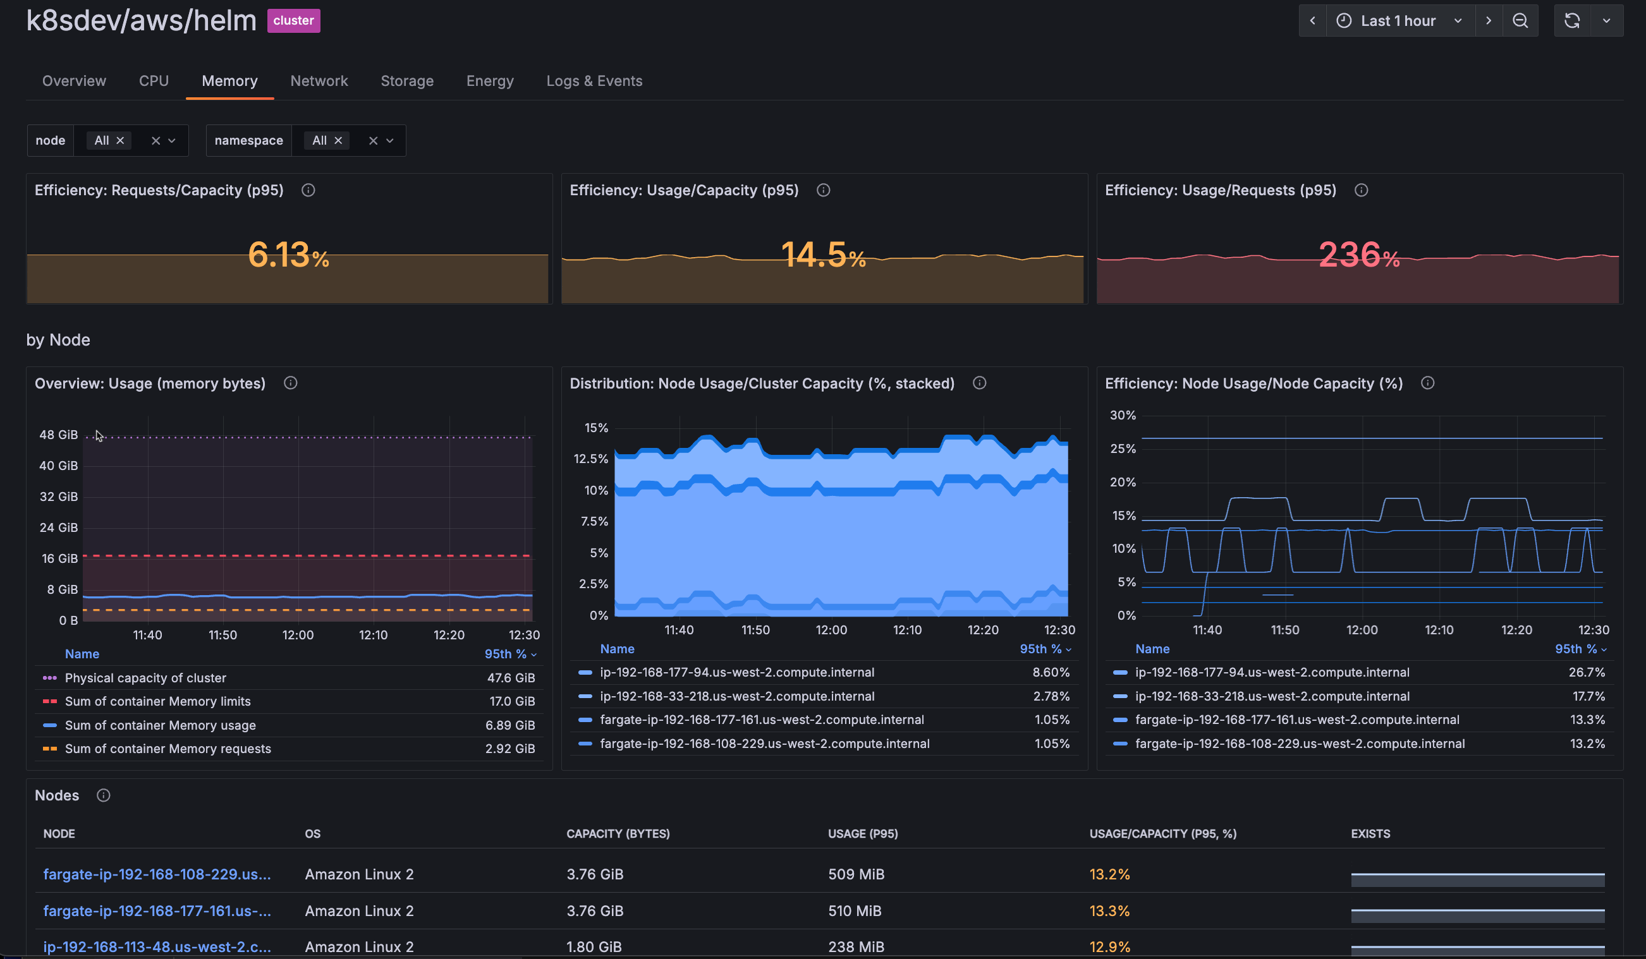
Task: Open info icon for Efficiency: Usage/Requests panel
Action: coord(1361,190)
